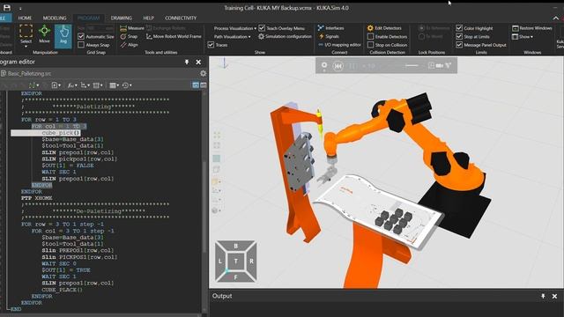Open the HELP ribbon tab

coord(149,18)
